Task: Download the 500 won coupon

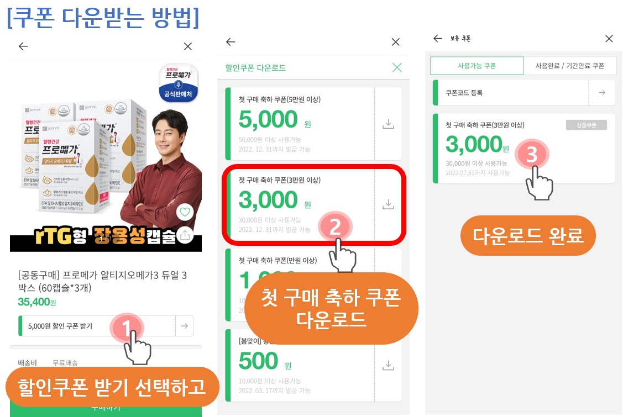Action: (388, 366)
